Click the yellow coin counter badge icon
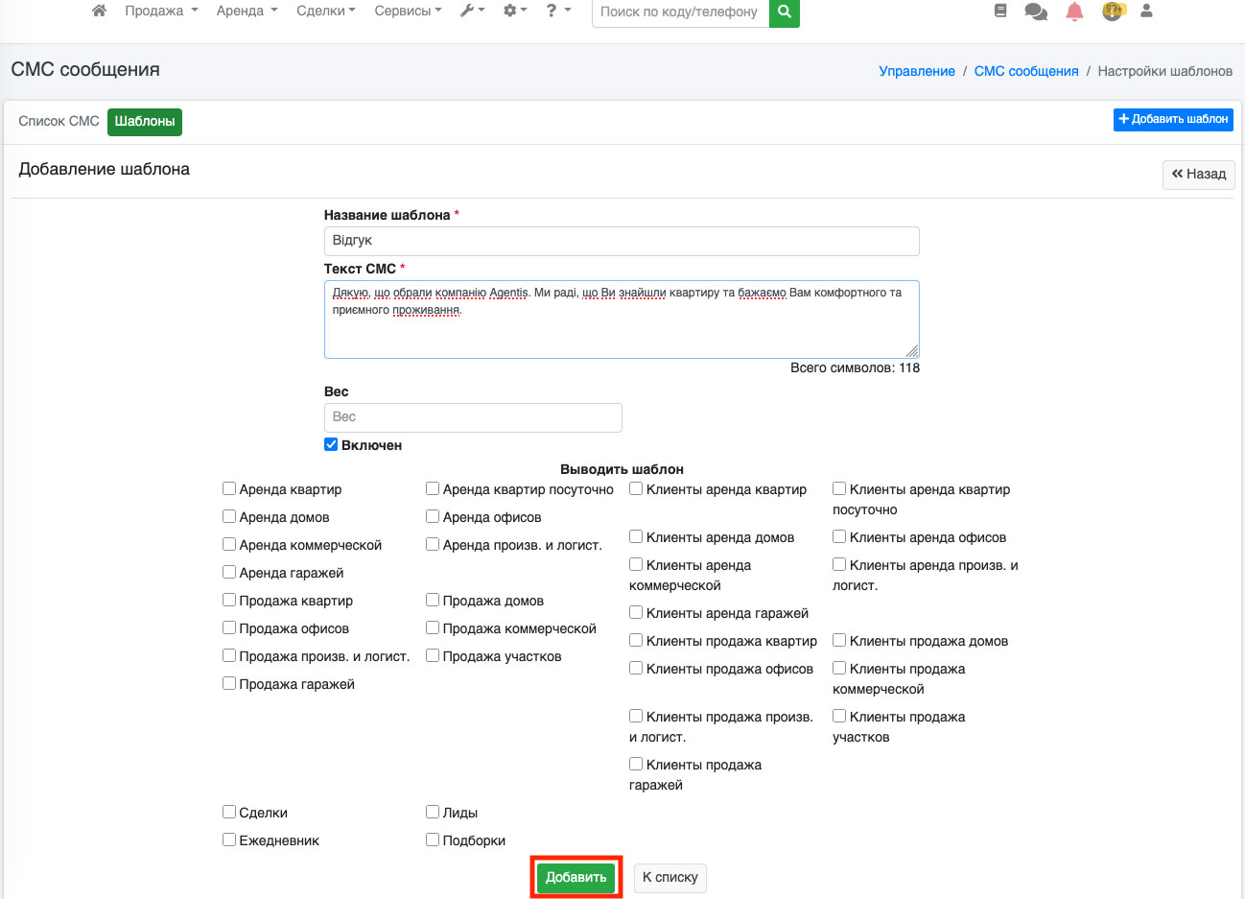The width and height of the screenshot is (1245, 899). [x=1112, y=12]
